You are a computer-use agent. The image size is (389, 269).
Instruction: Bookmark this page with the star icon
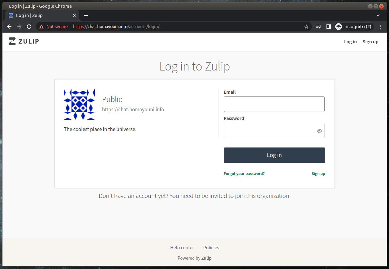point(306,27)
